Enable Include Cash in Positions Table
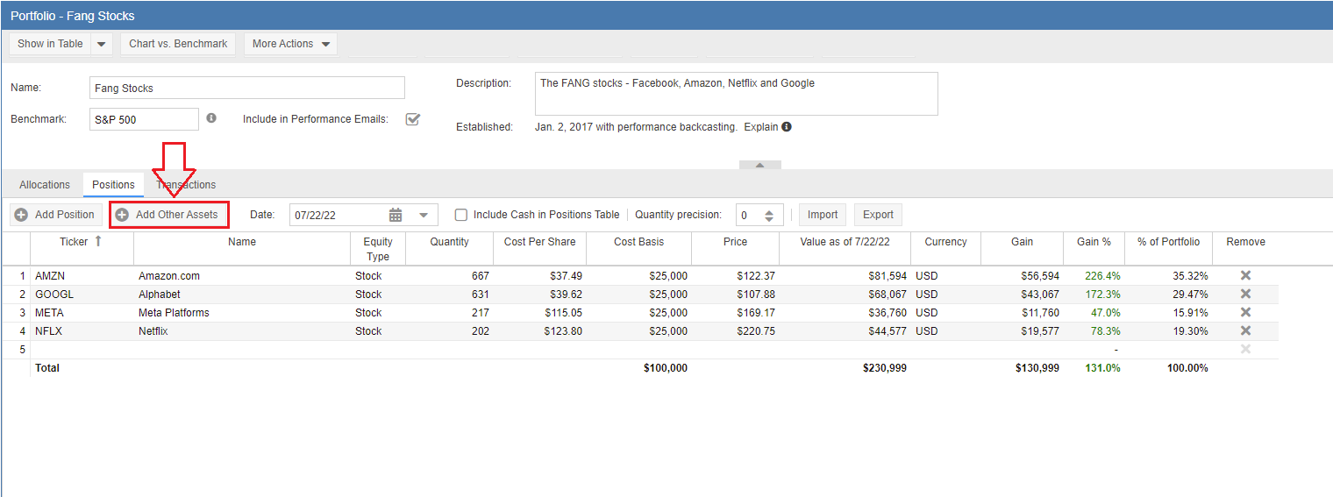 461,215
